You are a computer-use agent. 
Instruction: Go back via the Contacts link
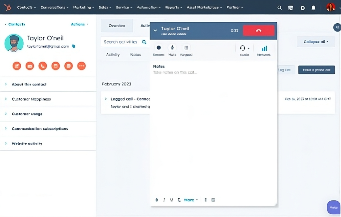[x=16, y=24]
